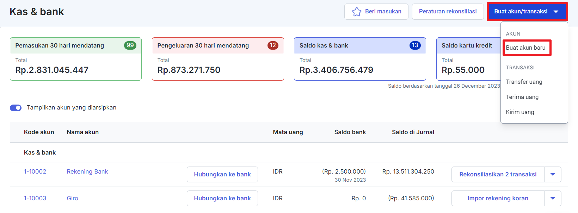
Task: Click the red 12 badge on Pengeluaran card
Action: 272,45
